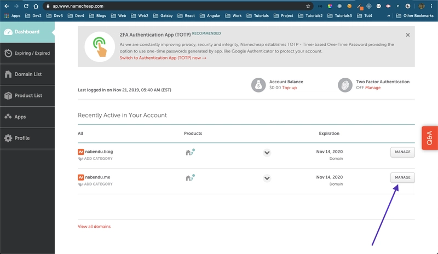This screenshot has width=438, height=254.
Task: Click the colorful pinwheel extension icon
Action: tap(330, 6)
